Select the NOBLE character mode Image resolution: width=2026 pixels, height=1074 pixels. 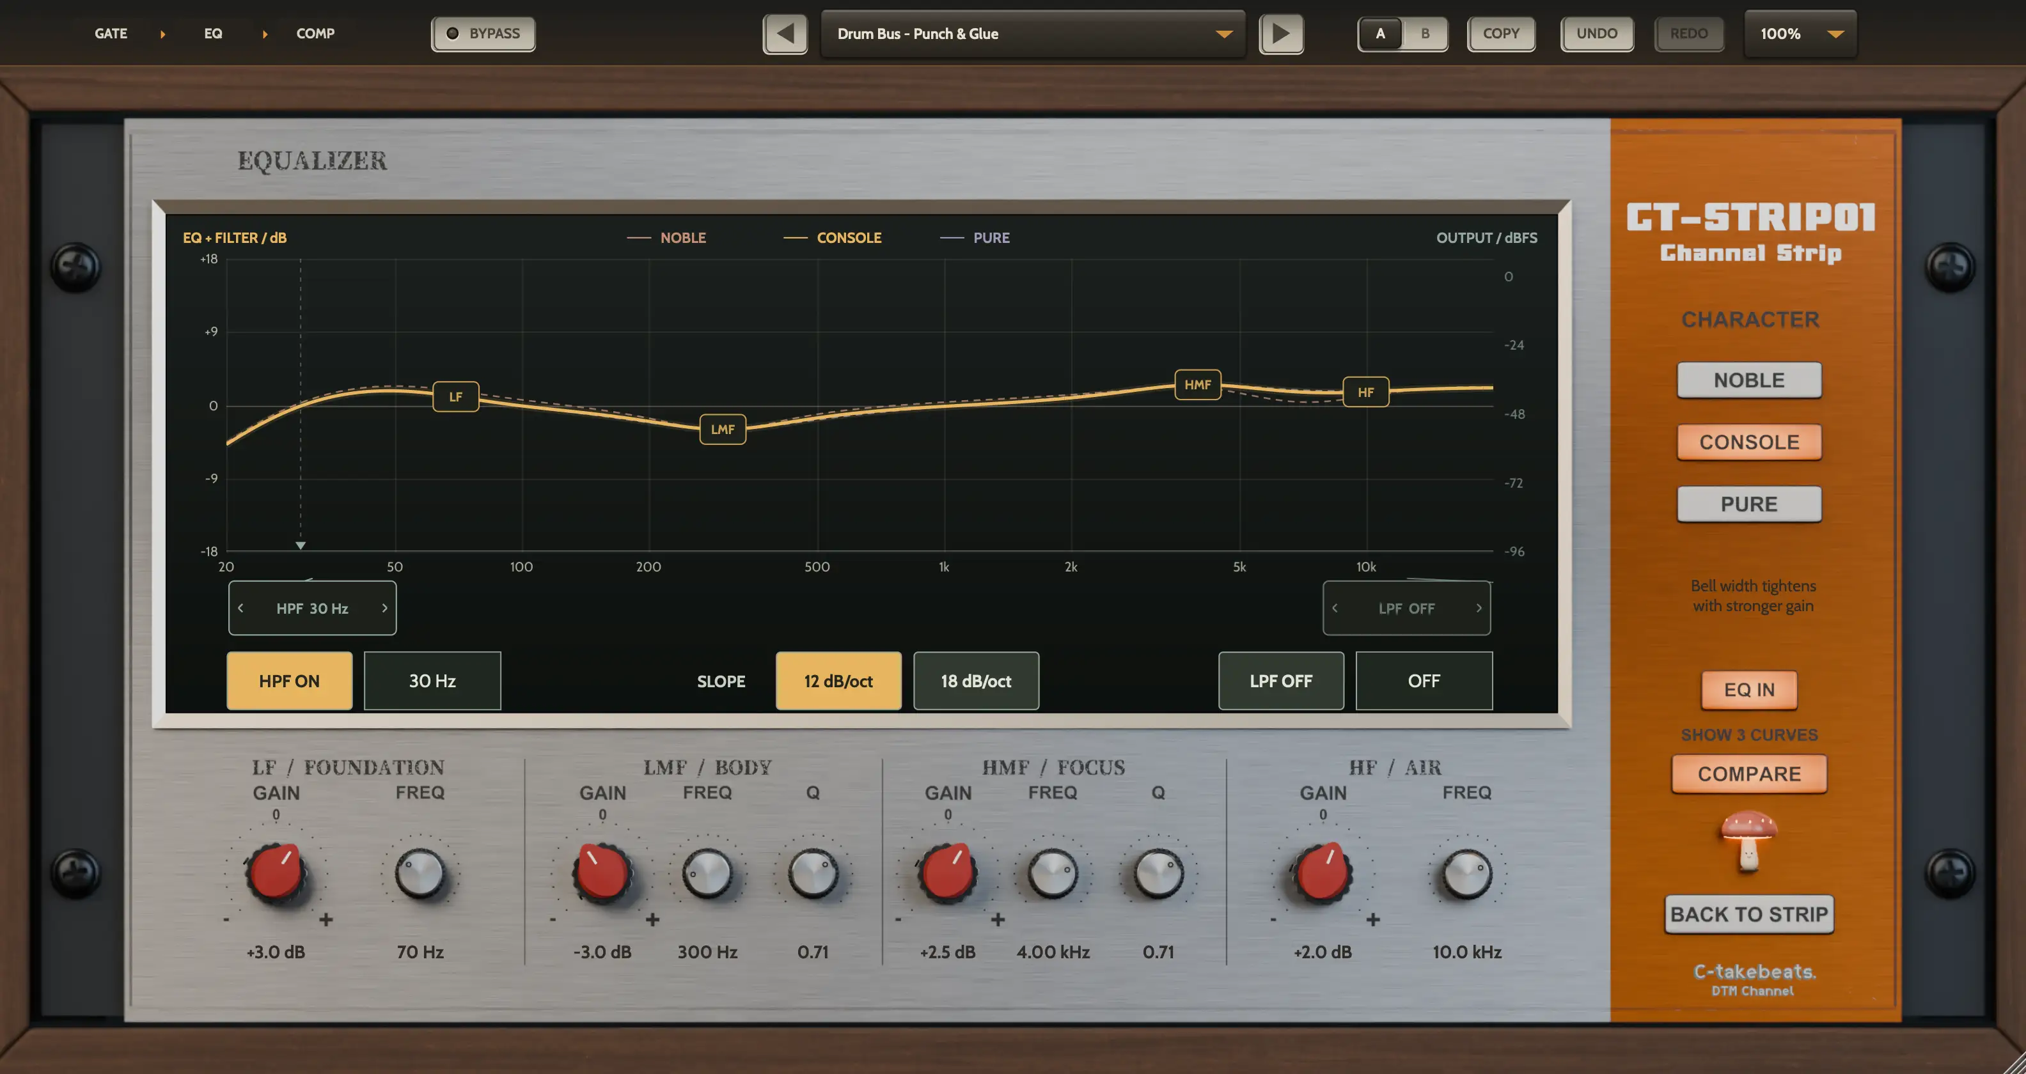(1749, 380)
